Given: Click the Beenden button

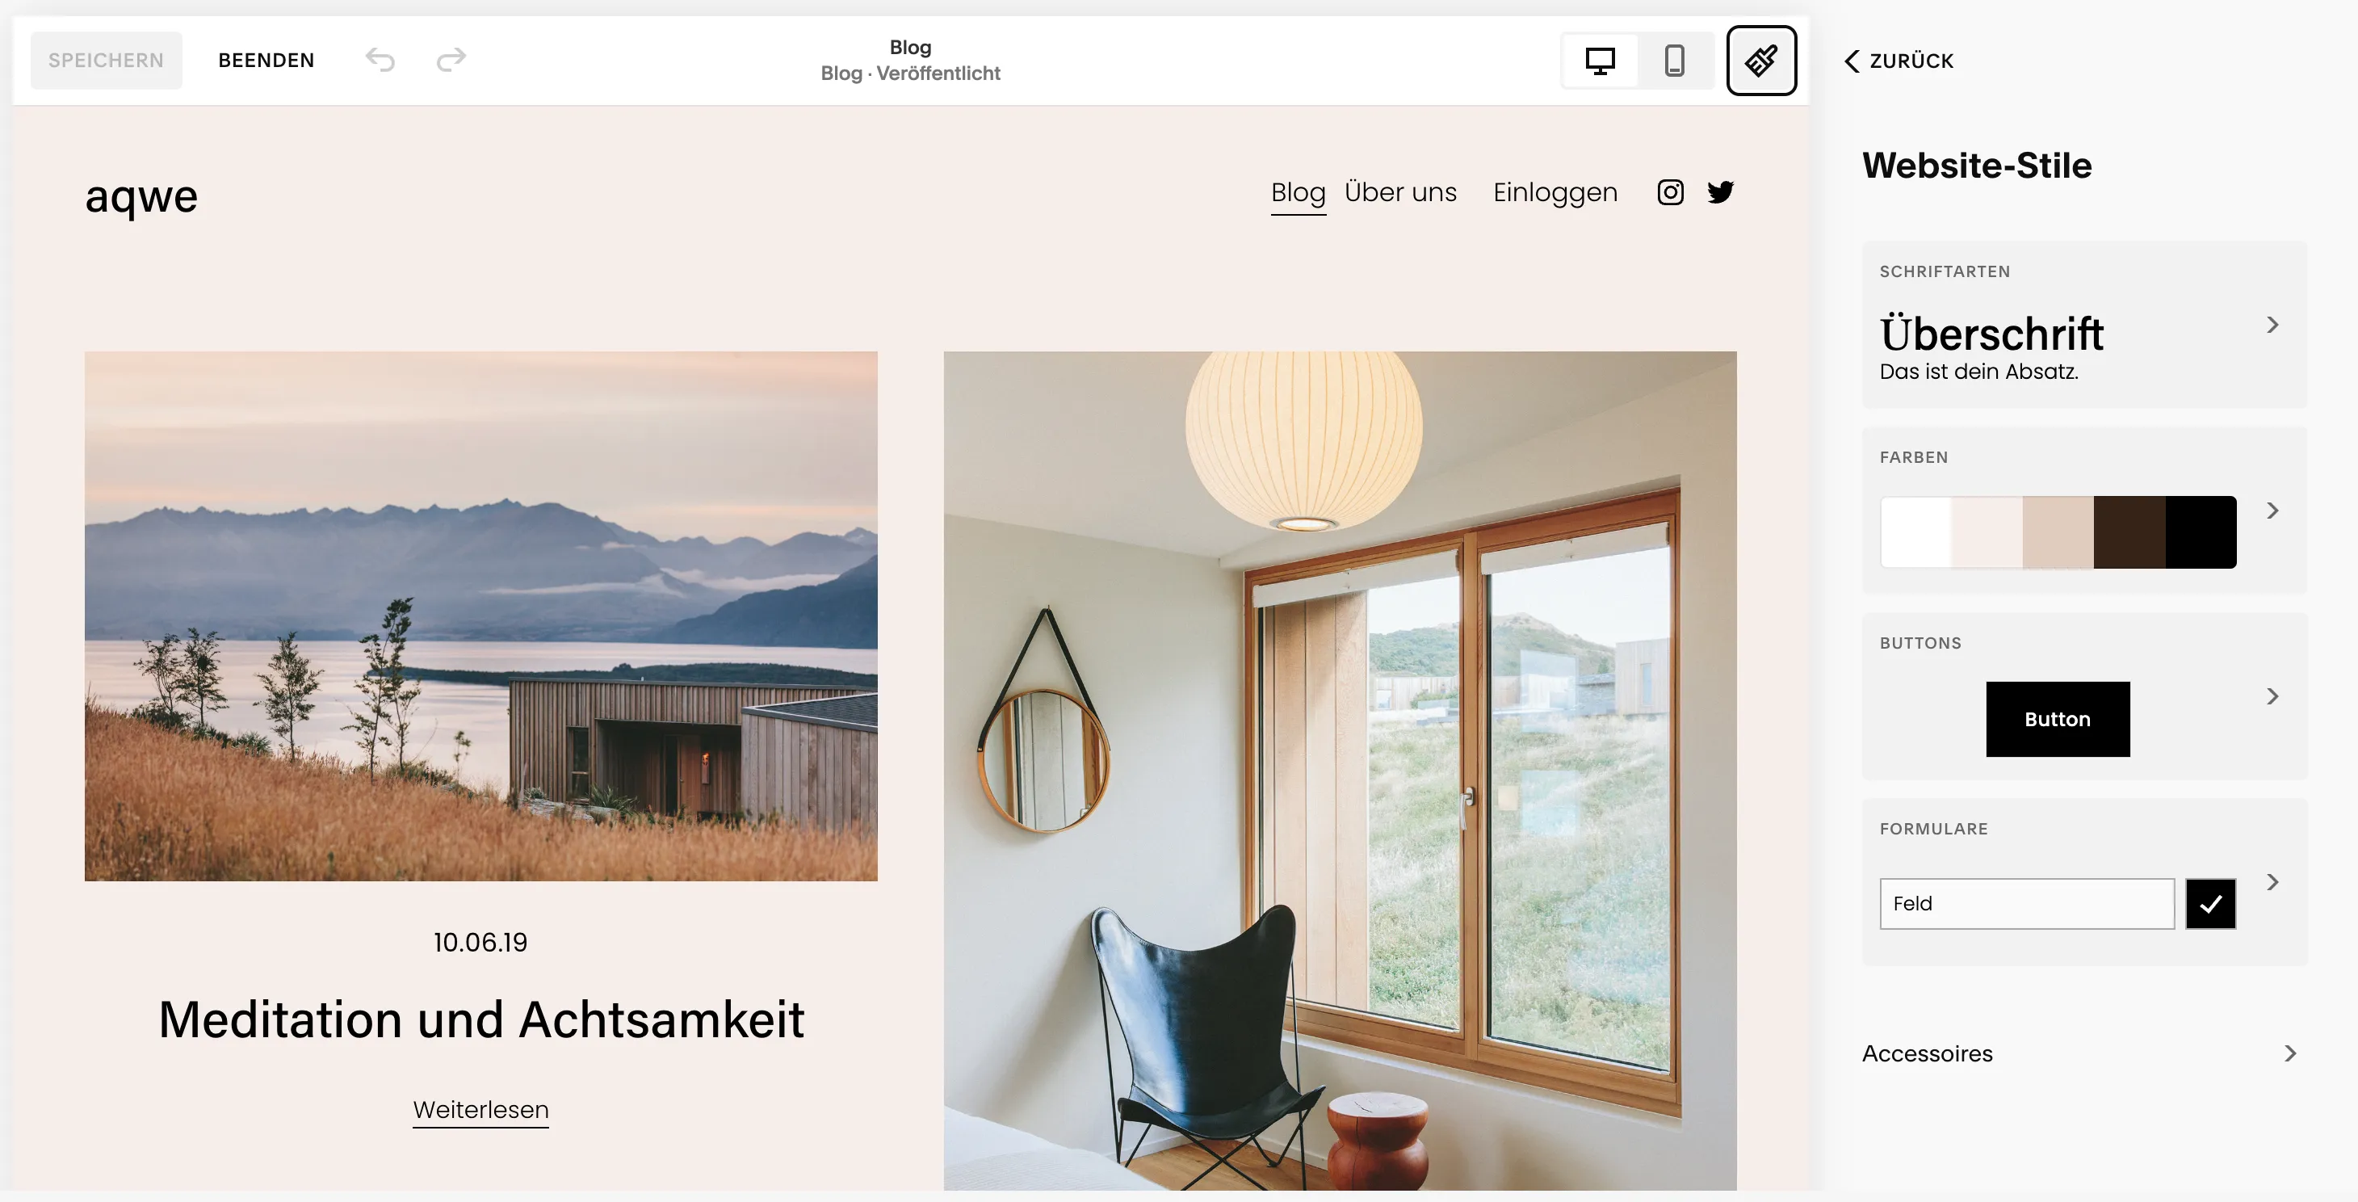Looking at the screenshot, I should click(x=266, y=61).
